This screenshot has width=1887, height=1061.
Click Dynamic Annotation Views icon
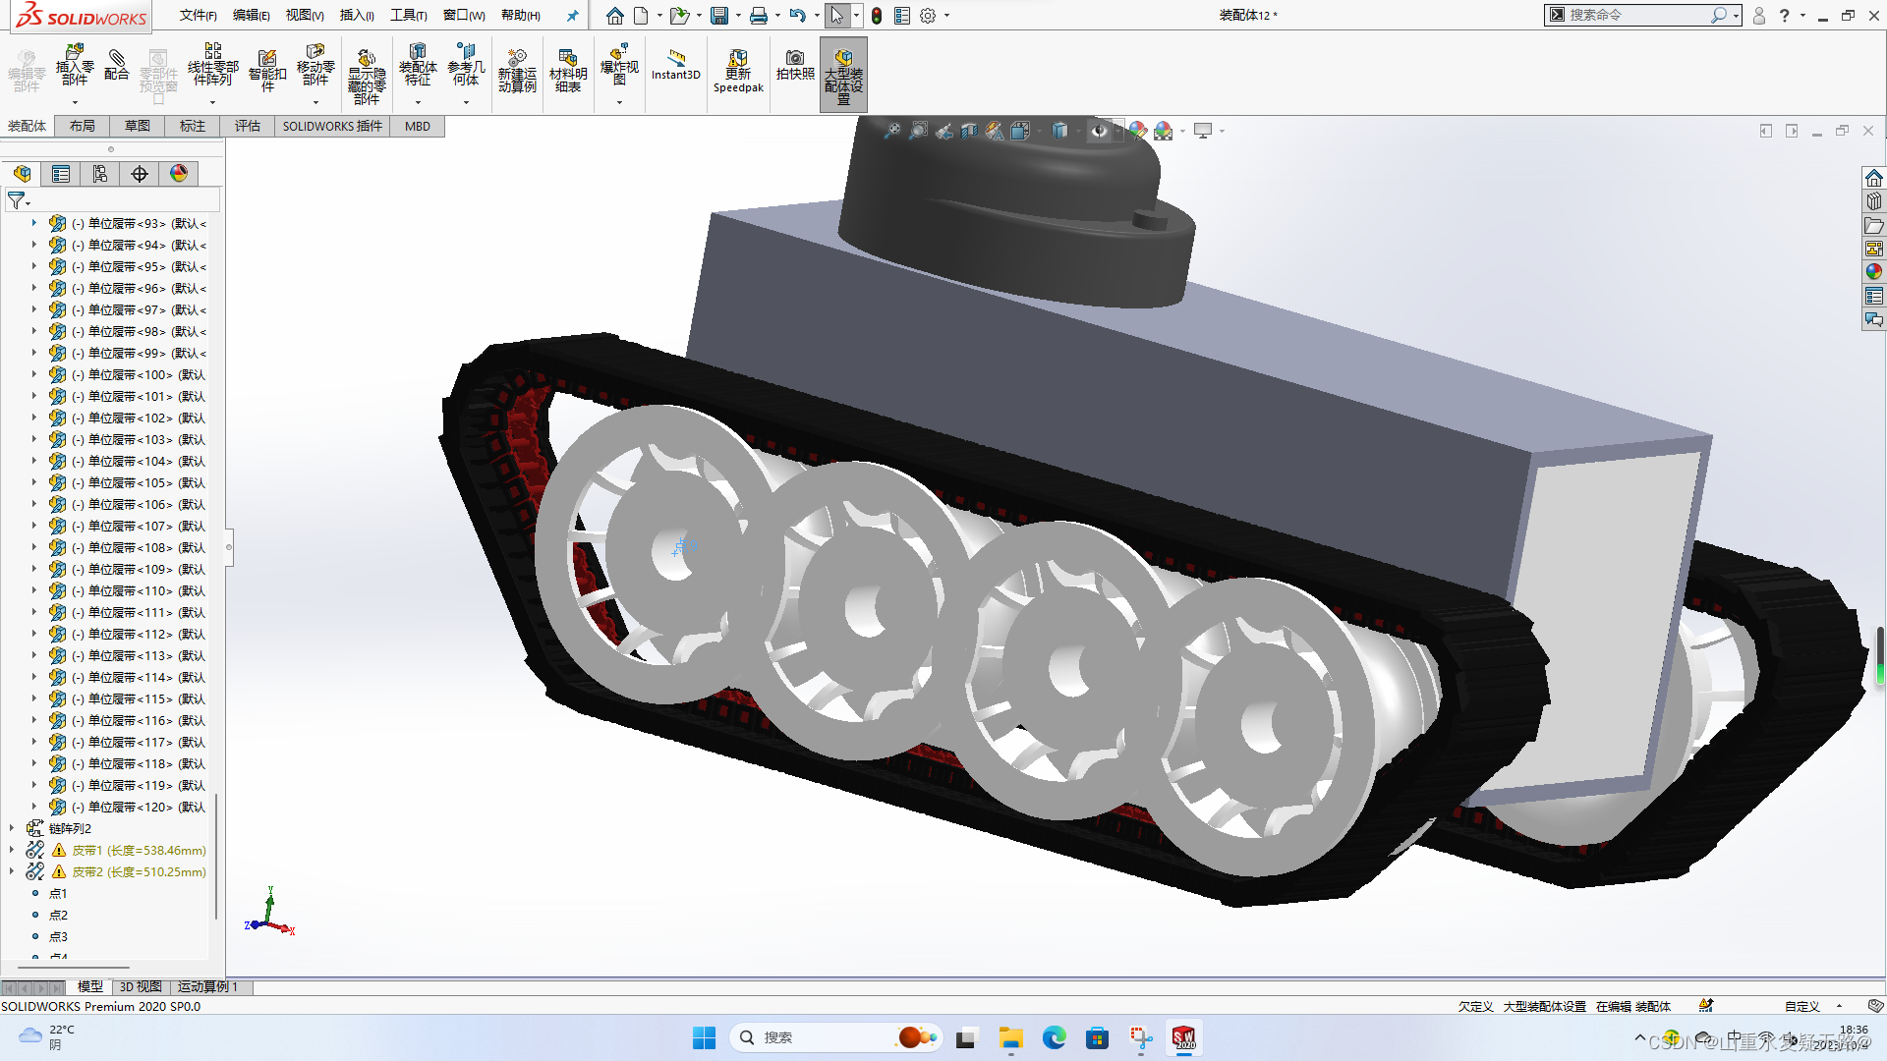995,131
